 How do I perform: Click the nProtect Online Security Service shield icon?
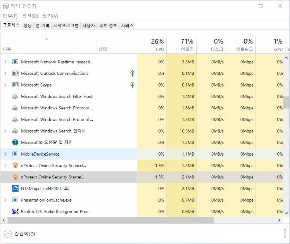coord(15,166)
